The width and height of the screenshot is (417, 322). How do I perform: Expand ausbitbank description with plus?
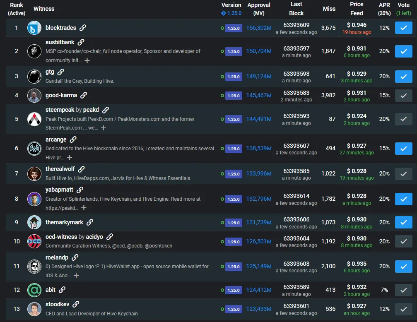pos(87,60)
